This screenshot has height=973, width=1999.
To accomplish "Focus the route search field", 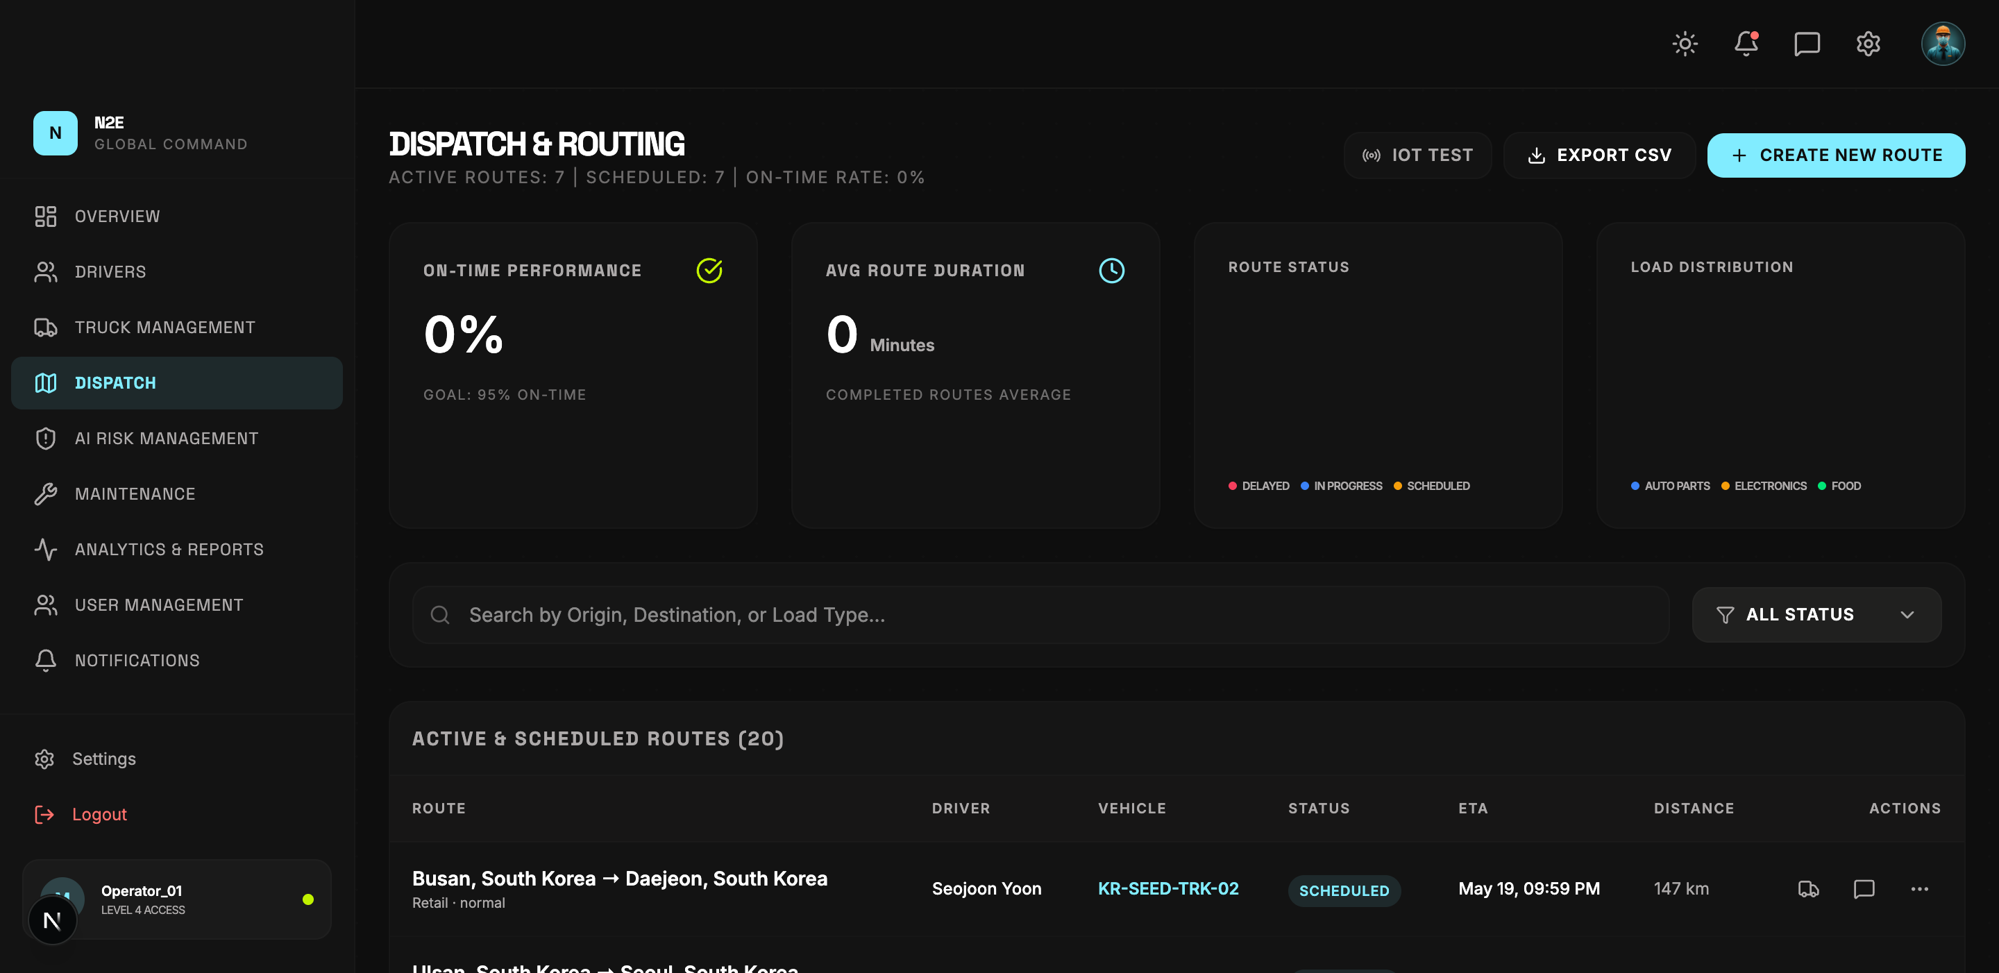I will pyautogui.click(x=1040, y=614).
